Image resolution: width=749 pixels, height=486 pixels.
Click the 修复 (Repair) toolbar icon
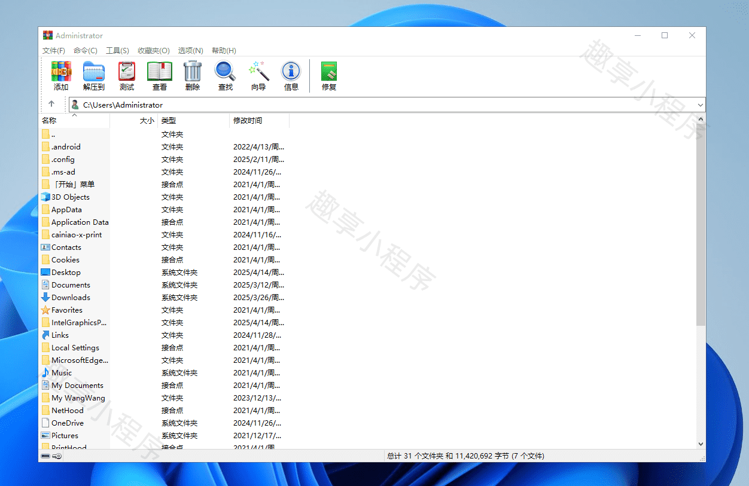[329, 71]
